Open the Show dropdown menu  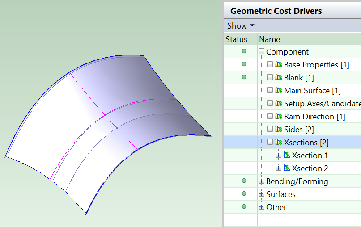[x=241, y=26]
